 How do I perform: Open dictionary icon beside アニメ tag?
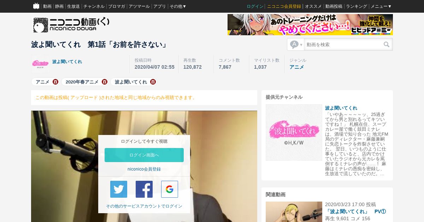[x=55, y=82]
